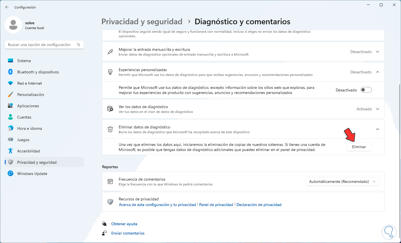Click the search magnifier icon

point(79,45)
